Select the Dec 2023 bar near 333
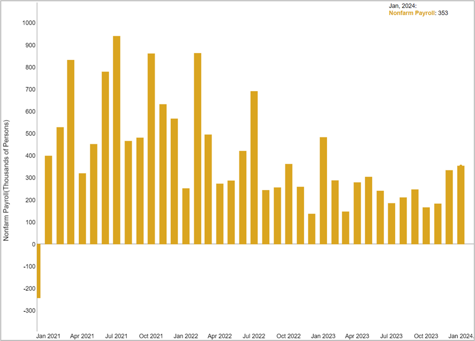This screenshot has height=341, width=475. coord(449,207)
